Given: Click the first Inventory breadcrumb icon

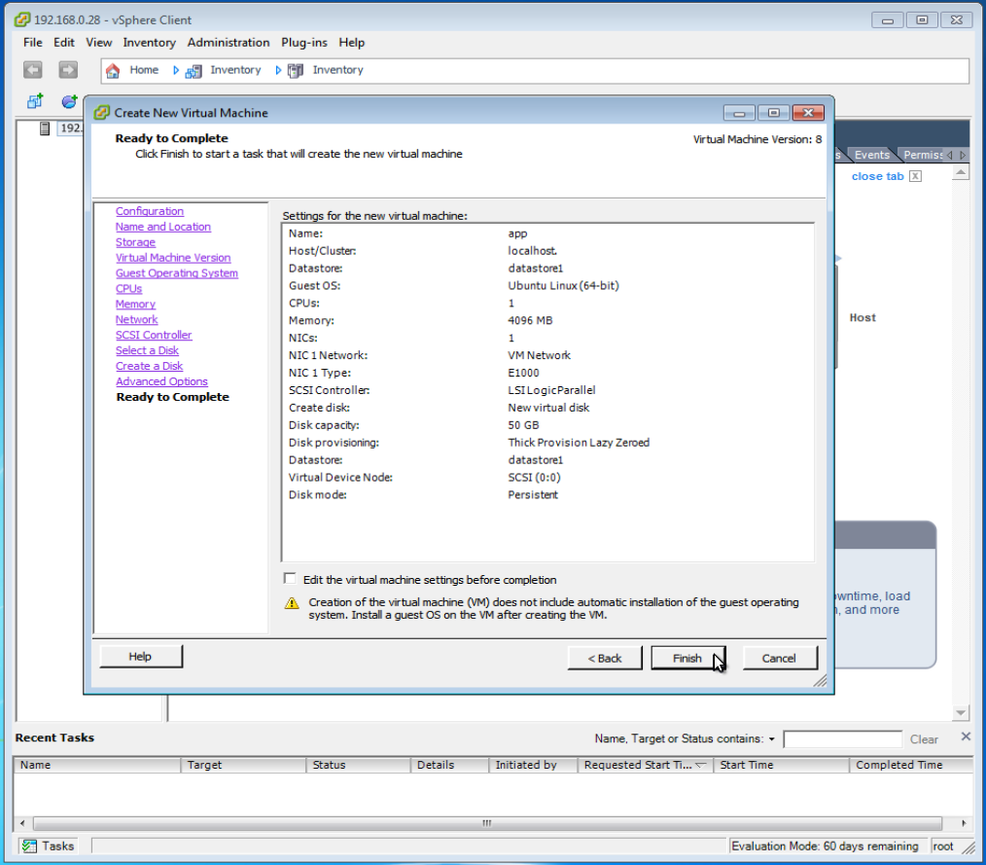Looking at the screenshot, I should point(194,70).
